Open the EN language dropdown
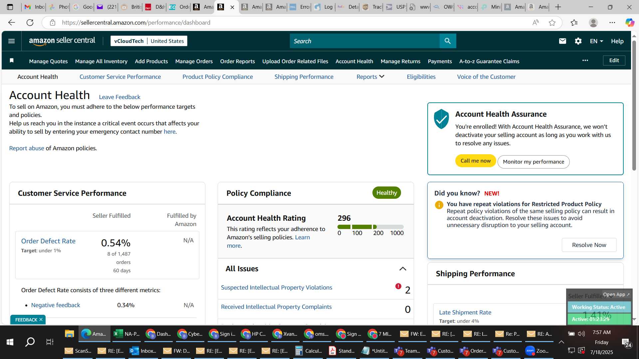Image resolution: width=639 pixels, height=359 pixels. (596, 41)
